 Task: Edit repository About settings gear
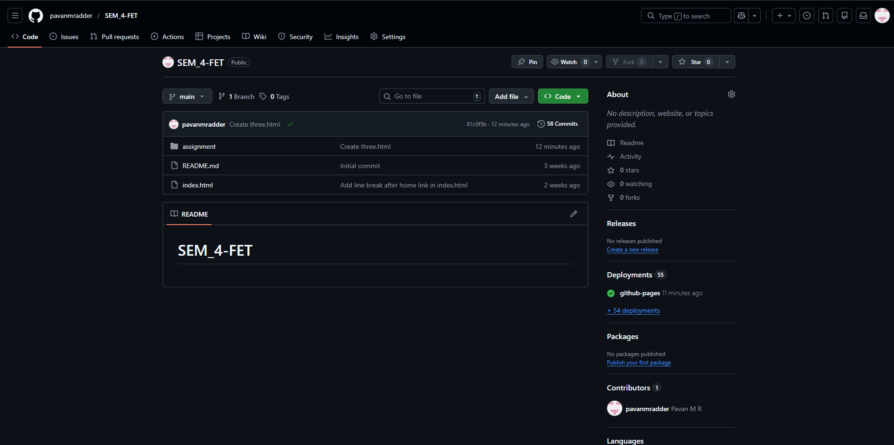coord(731,94)
